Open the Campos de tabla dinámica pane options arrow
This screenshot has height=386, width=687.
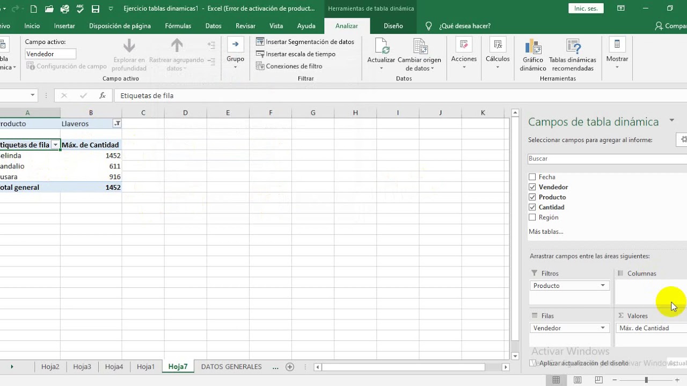(x=671, y=121)
